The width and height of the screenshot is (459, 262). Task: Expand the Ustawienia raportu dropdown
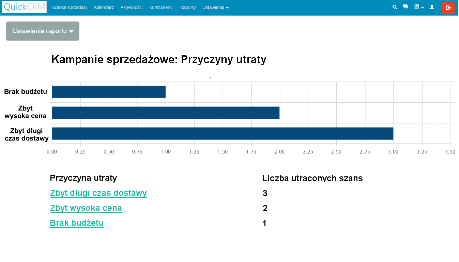tap(43, 31)
